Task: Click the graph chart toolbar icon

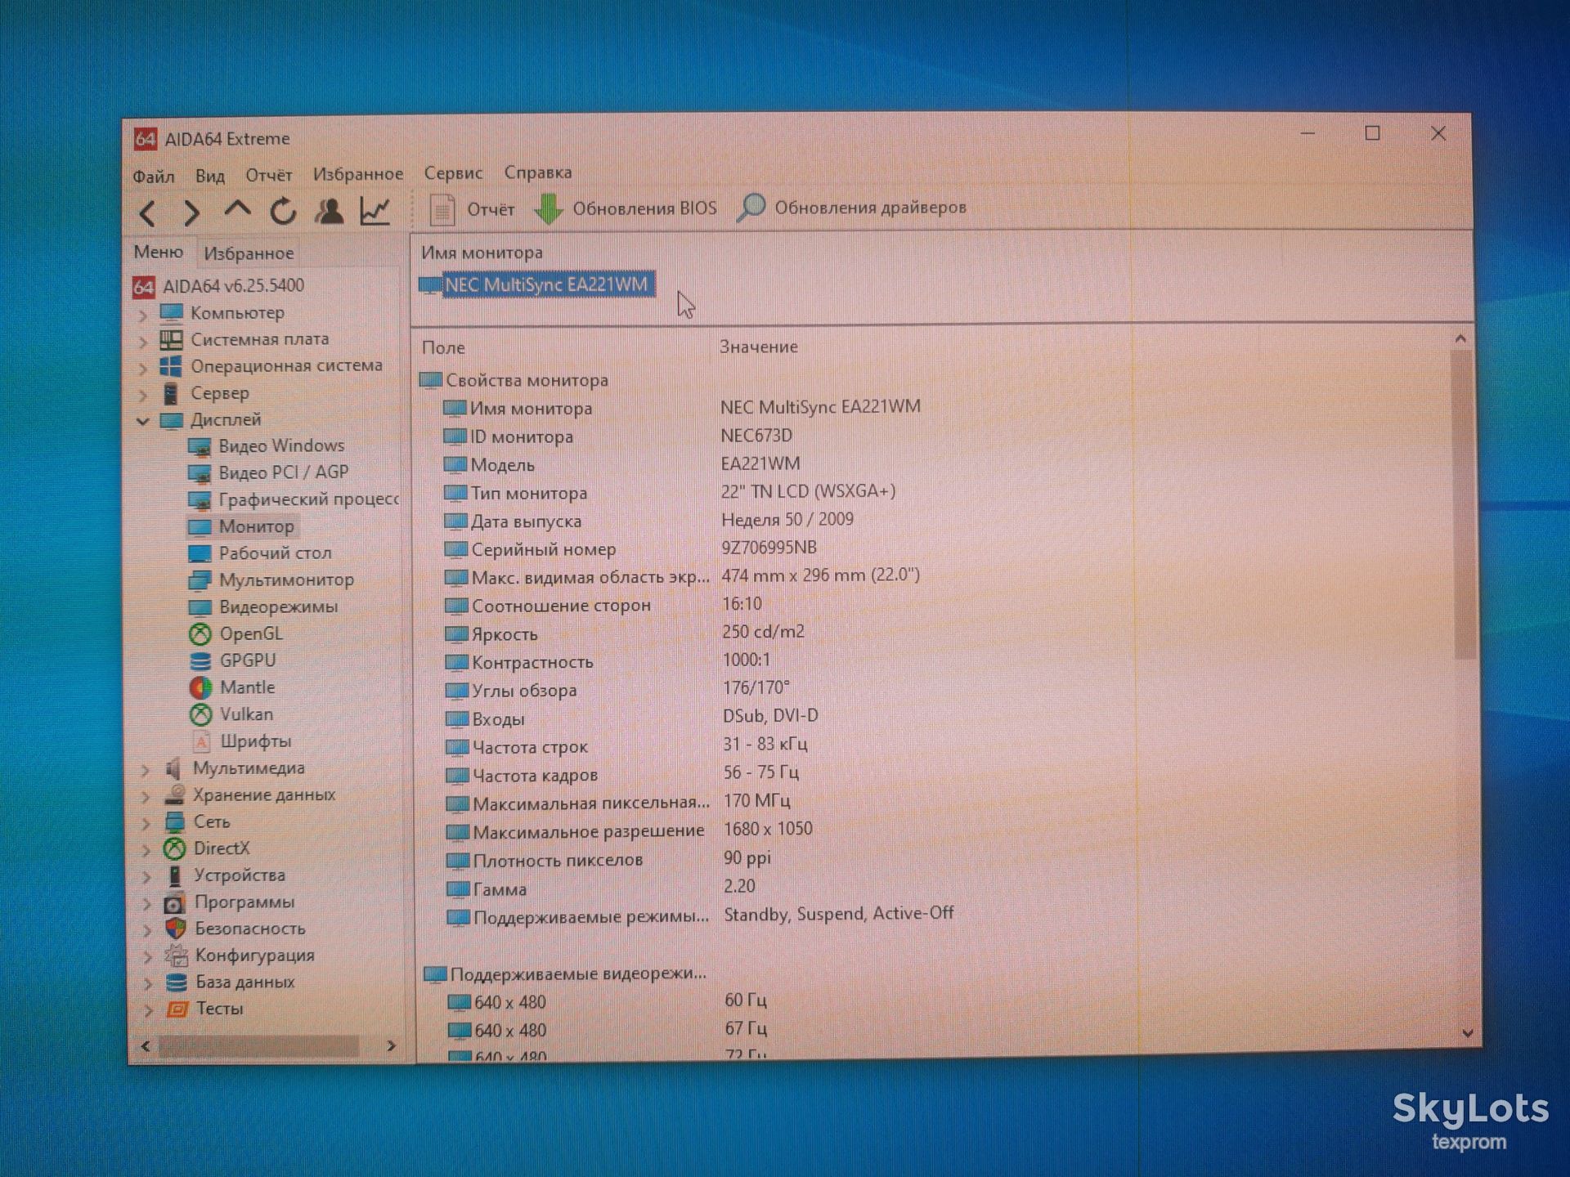Action: [x=375, y=211]
